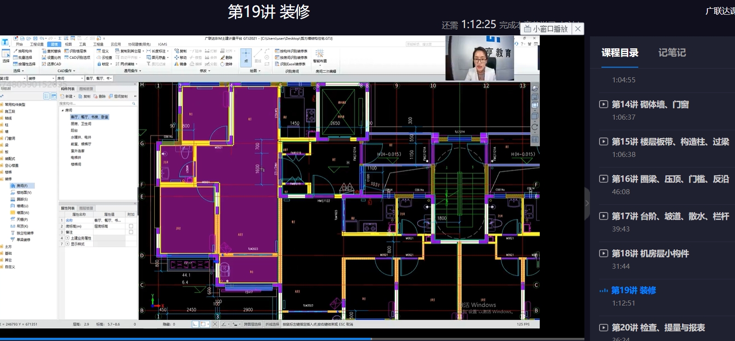Expand 土建业务属性 property group
735x341 pixels.
coord(67,238)
